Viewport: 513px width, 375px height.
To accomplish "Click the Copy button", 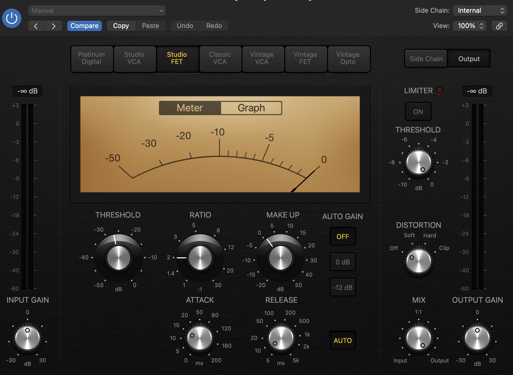I will coord(121,26).
